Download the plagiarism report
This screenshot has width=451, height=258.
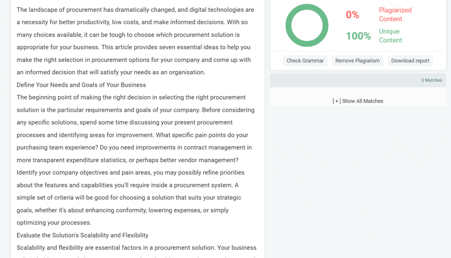point(410,61)
